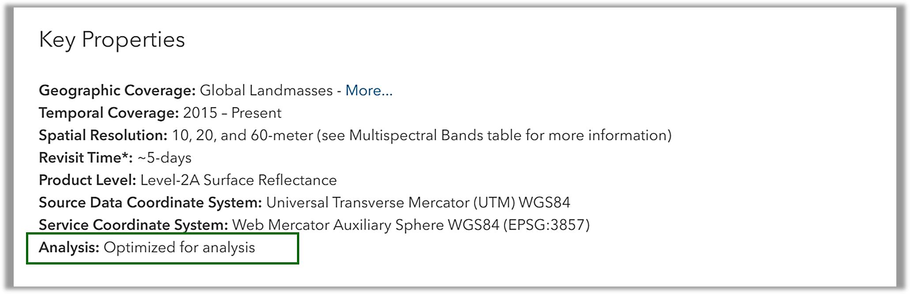Click the Service Coordinate System label
The height and width of the screenshot is (294, 910).
[x=133, y=225]
